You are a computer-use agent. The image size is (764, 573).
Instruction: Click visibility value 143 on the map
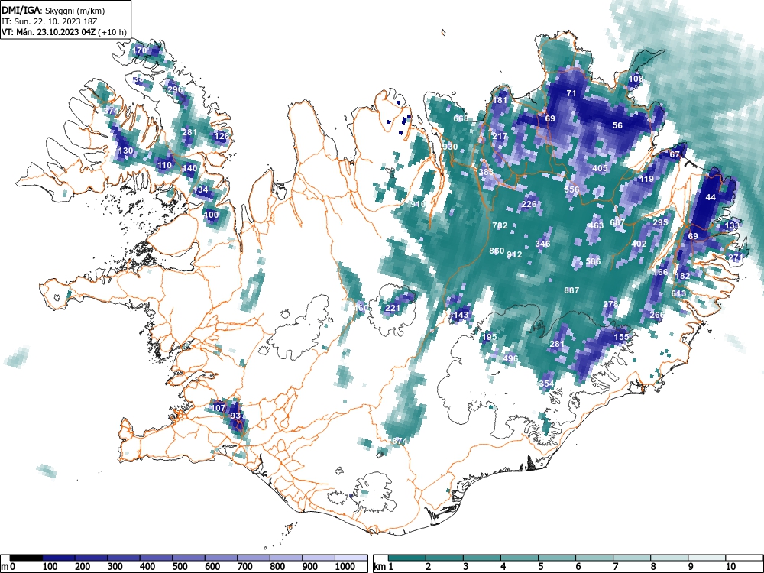[461, 315]
